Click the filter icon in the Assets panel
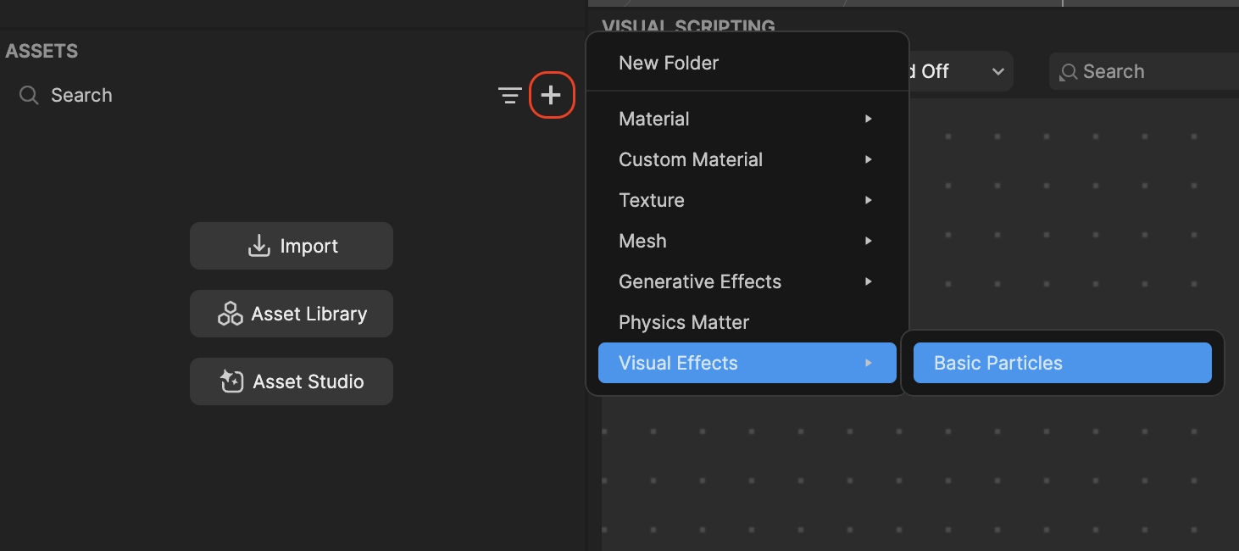The width and height of the screenshot is (1239, 551). [x=509, y=95]
